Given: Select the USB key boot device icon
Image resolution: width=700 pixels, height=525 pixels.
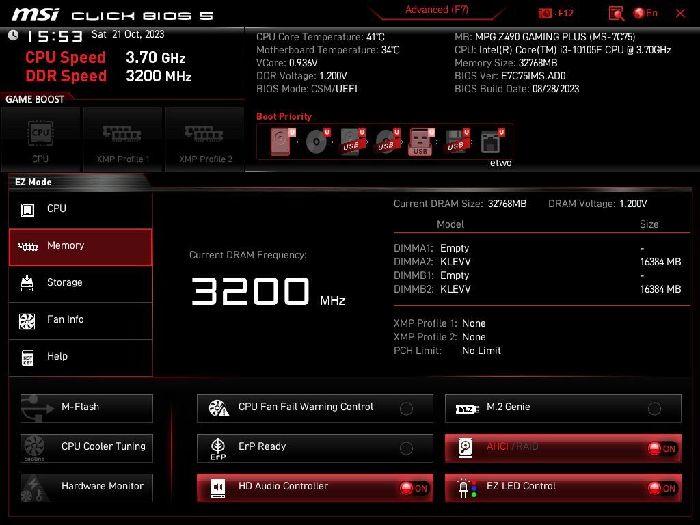Looking at the screenshot, I should point(421,142).
